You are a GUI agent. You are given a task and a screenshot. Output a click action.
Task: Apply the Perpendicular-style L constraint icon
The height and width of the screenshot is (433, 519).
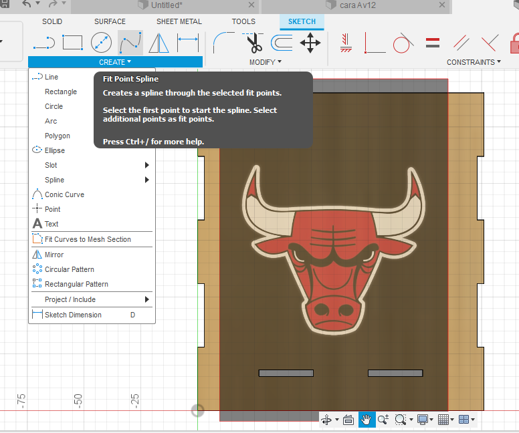[375, 43]
